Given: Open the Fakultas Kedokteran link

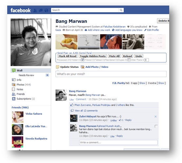Looking at the screenshot, I should [x=114, y=27].
